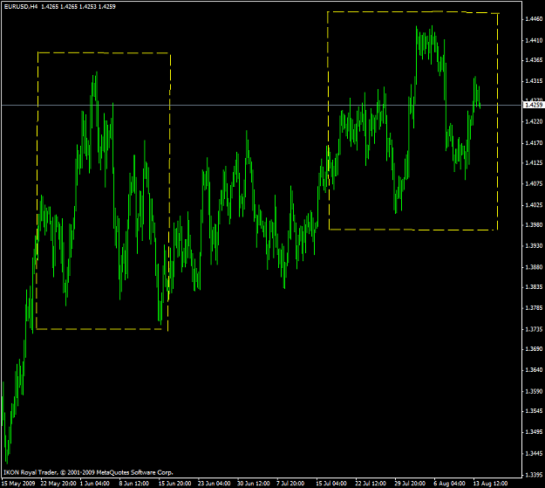The image size is (545, 488).
Task: Click the 1 Jun 04:00 time label
Action: click(x=95, y=484)
